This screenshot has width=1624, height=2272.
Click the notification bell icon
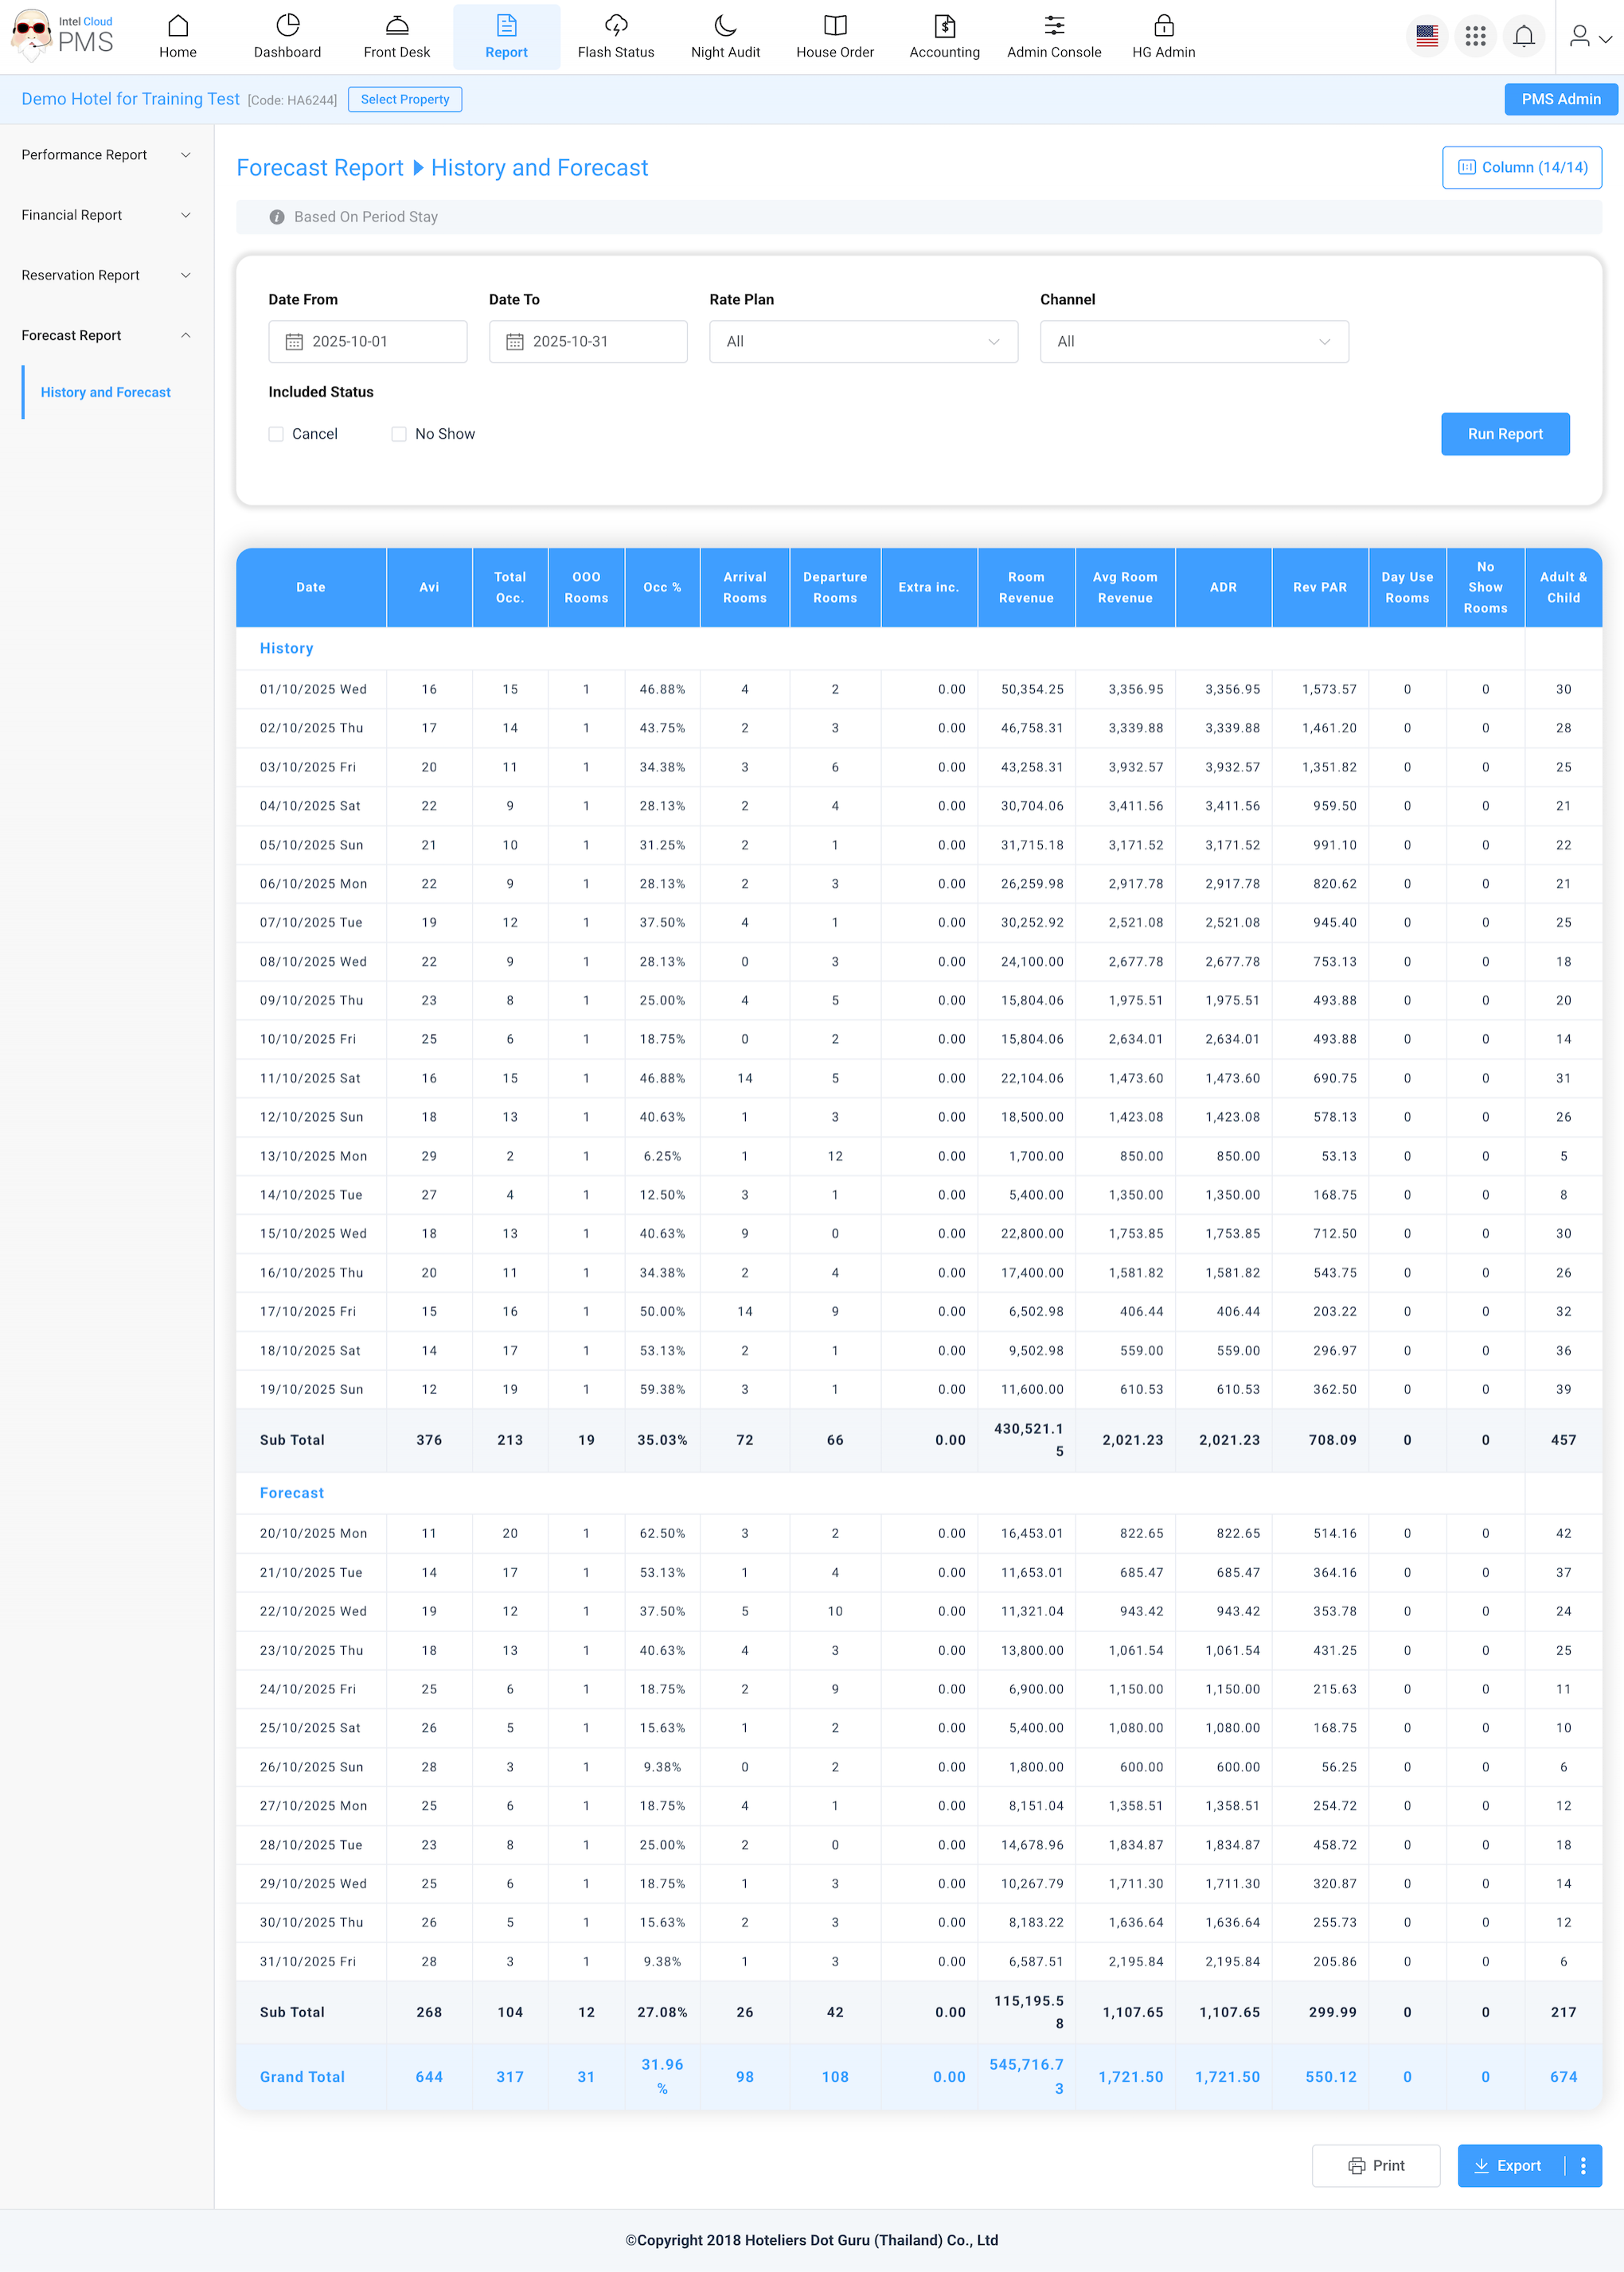click(x=1523, y=37)
